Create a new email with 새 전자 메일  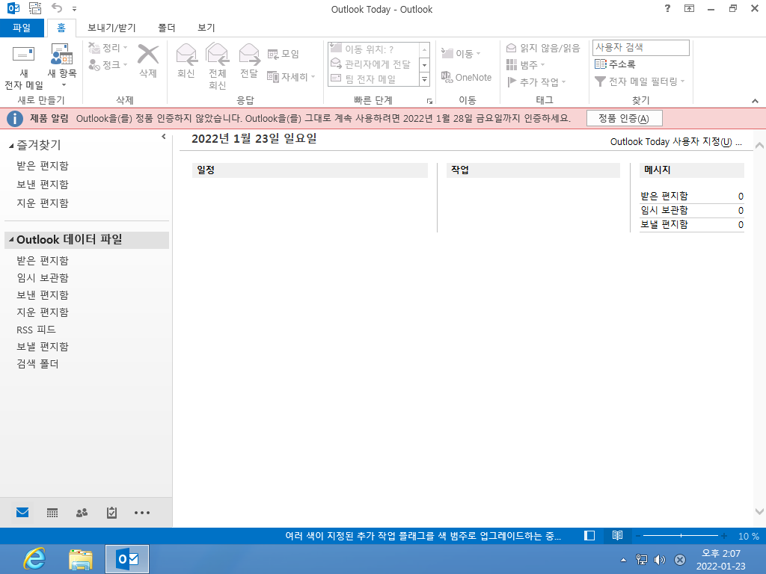[x=23, y=67]
